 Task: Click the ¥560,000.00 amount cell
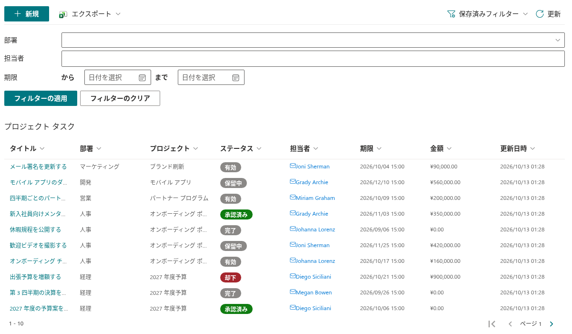click(x=445, y=182)
